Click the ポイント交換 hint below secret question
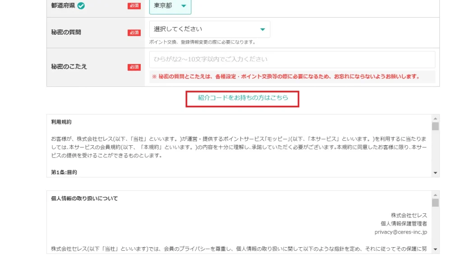Screen dimensions: 462x258 [x=203, y=42]
